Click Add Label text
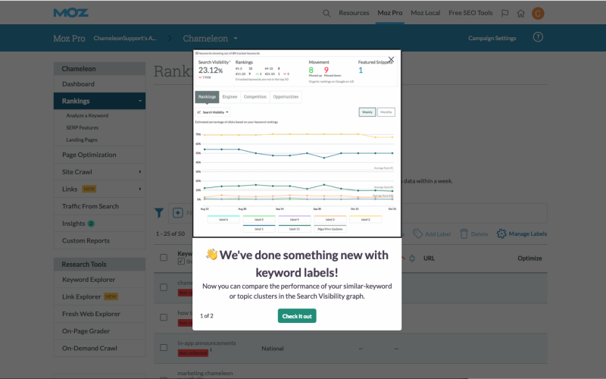Viewport: 606px width, 379px height. [438, 234]
